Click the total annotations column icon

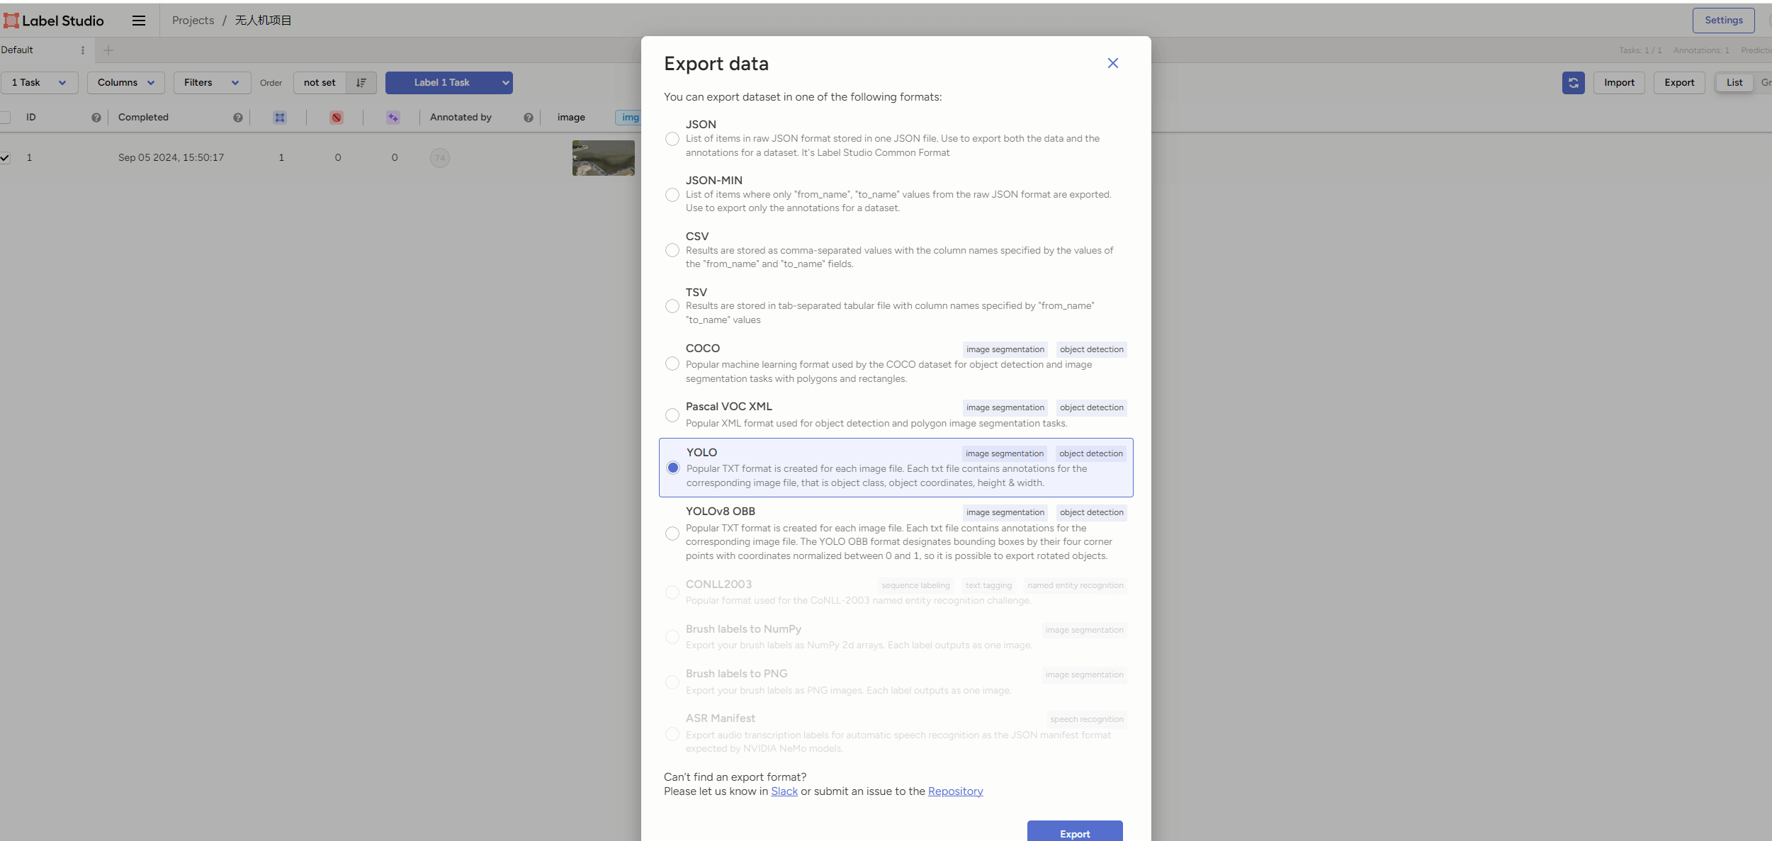point(280,118)
